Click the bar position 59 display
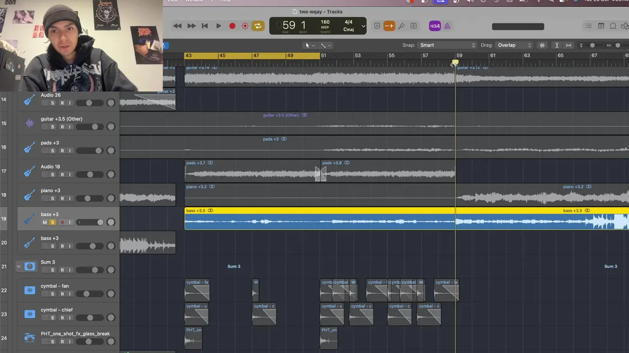Viewport: 629px width, 353px height. pyautogui.click(x=288, y=25)
